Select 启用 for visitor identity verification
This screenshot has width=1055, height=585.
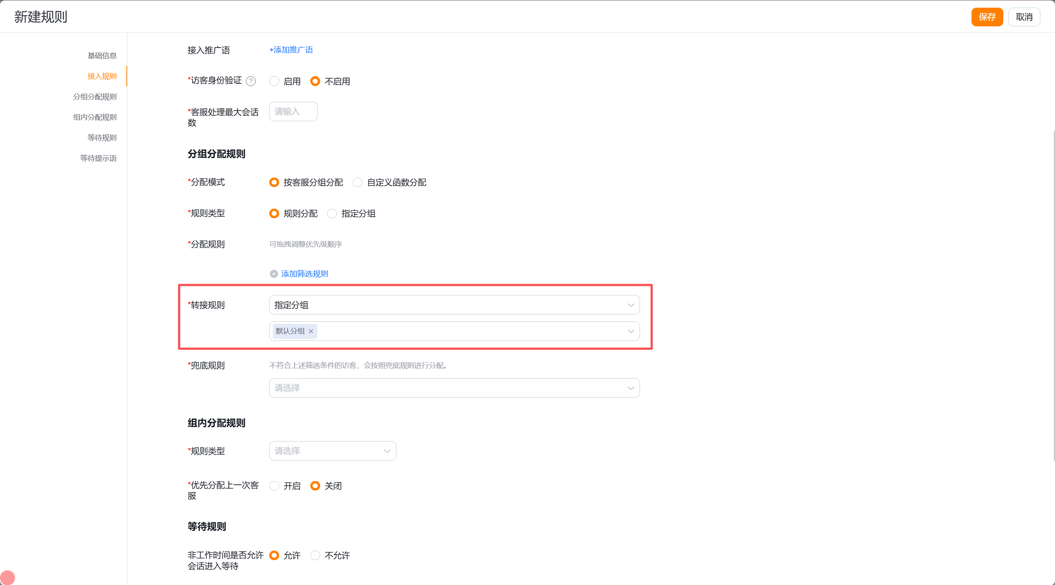pos(274,81)
